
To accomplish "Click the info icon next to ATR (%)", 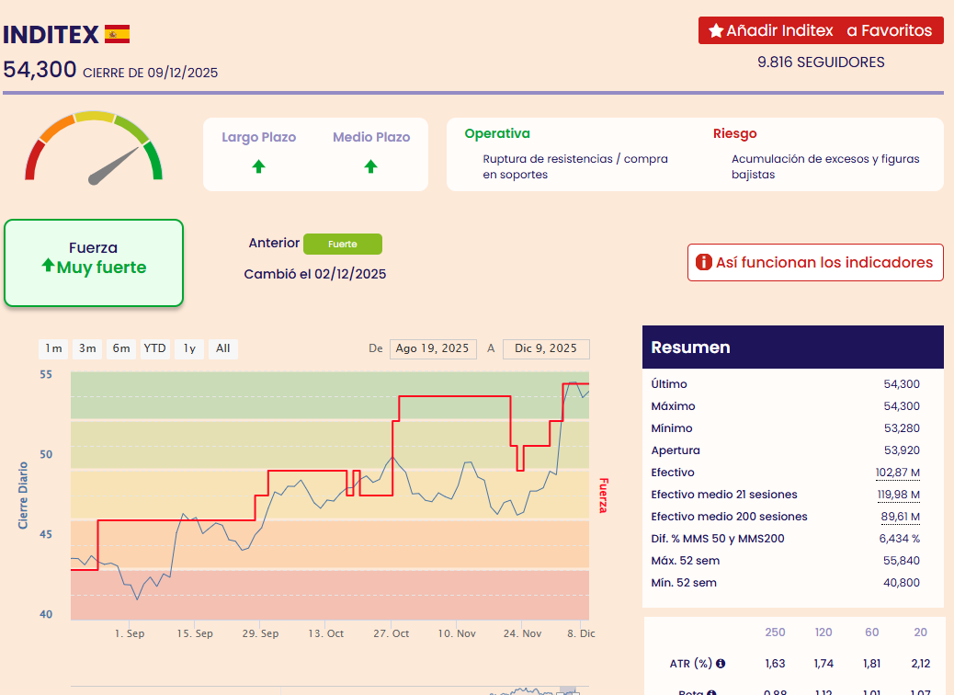I will click(721, 664).
